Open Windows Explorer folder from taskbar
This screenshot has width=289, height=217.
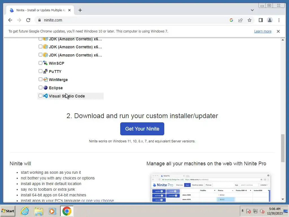pos(39,211)
